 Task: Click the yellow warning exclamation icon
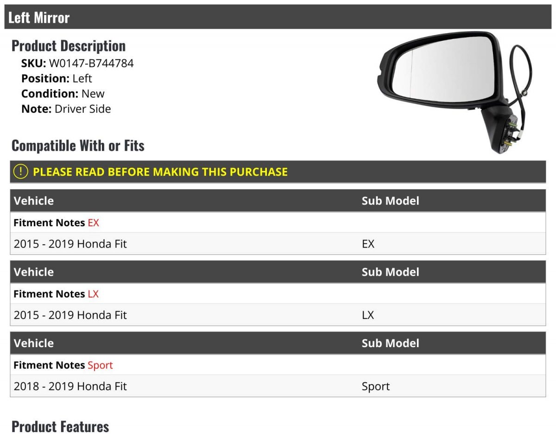[x=21, y=171]
